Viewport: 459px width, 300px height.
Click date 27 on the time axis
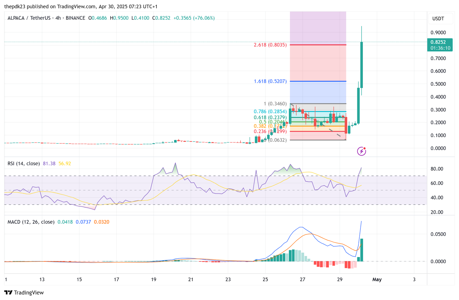coord(302,279)
